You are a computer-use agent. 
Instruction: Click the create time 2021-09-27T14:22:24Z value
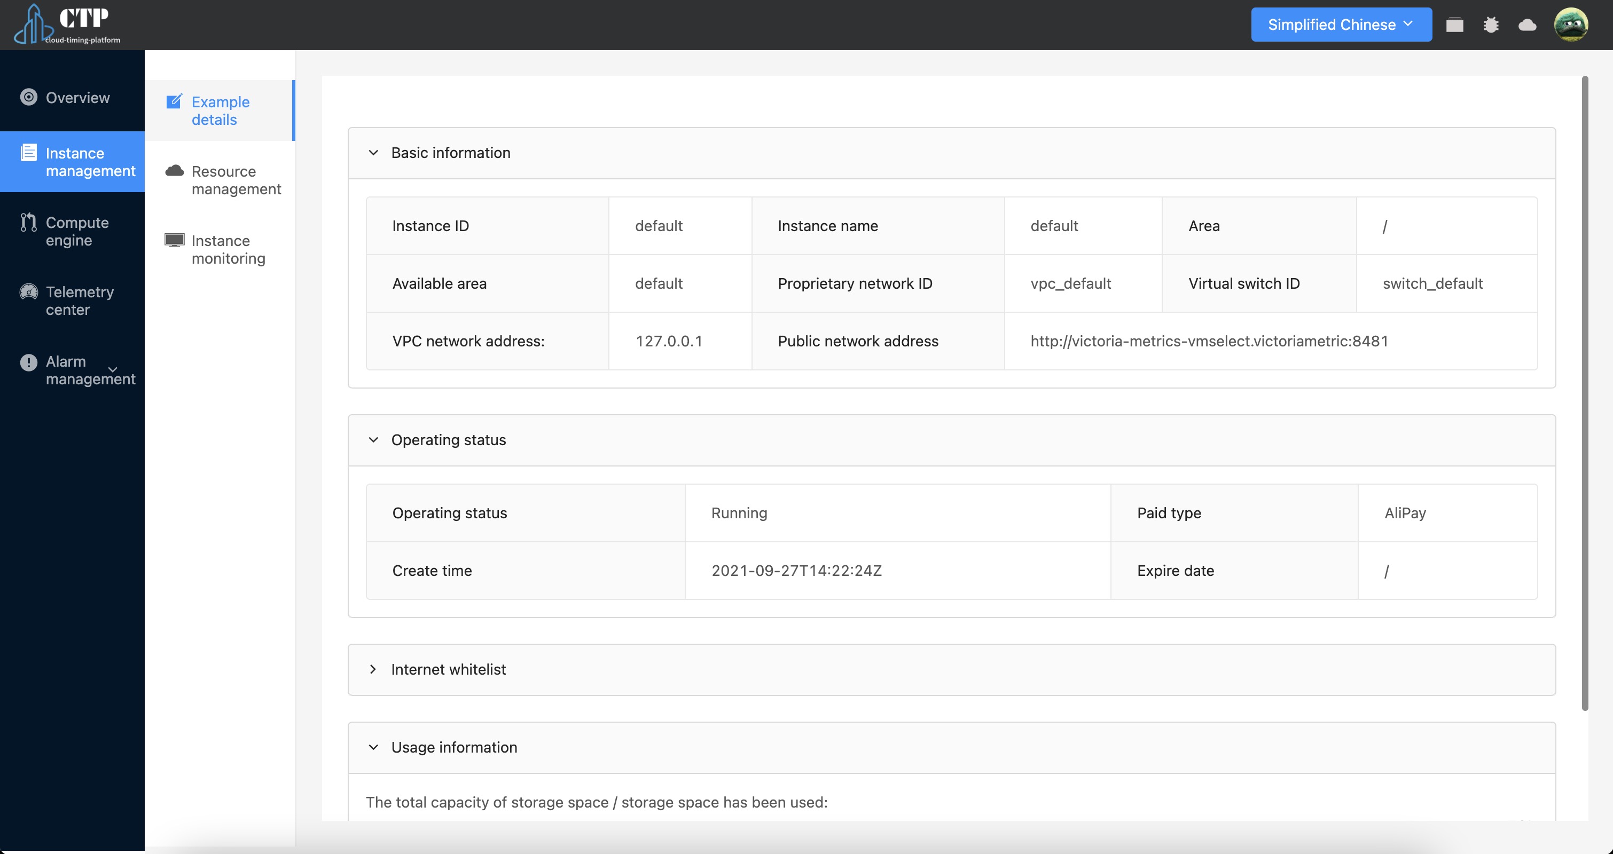pos(796,571)
